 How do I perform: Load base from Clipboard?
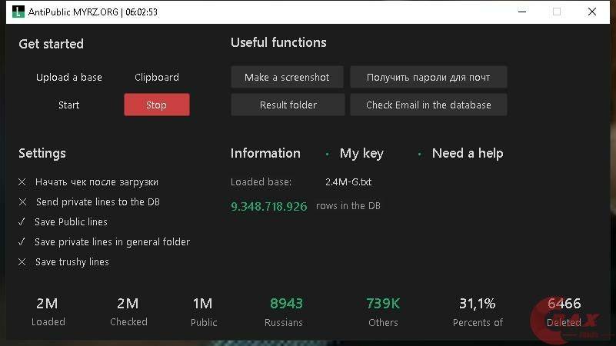pos(157,78)
